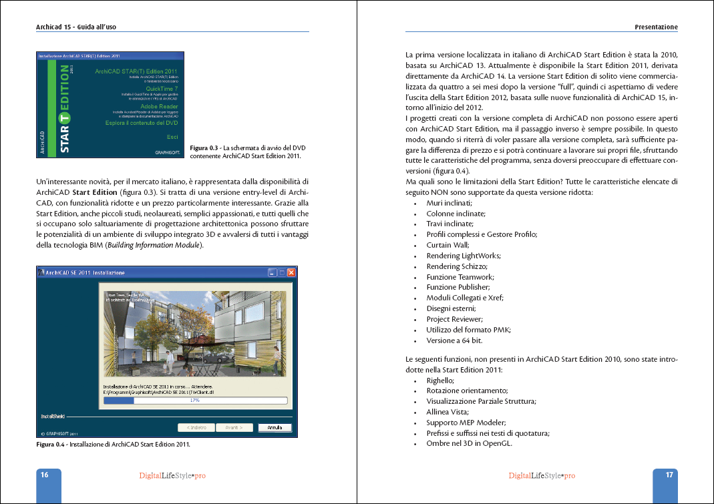Click the disabled Indietro button

click(x=196, y=427)
